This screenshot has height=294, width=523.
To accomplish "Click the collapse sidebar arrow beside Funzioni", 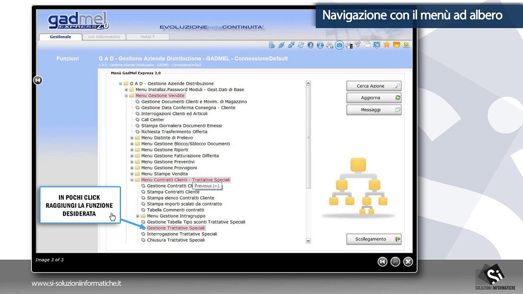I will click(x=38, y=80).
